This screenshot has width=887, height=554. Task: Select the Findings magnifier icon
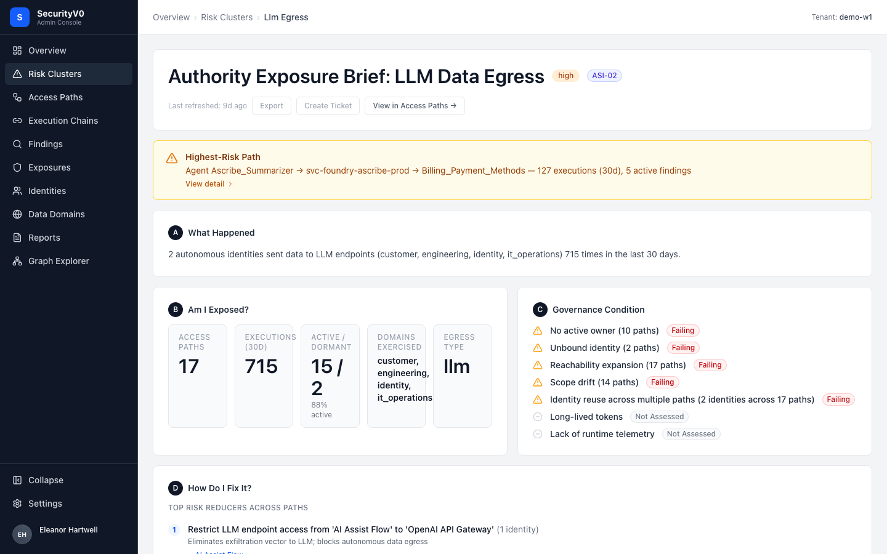click(17, 144)
